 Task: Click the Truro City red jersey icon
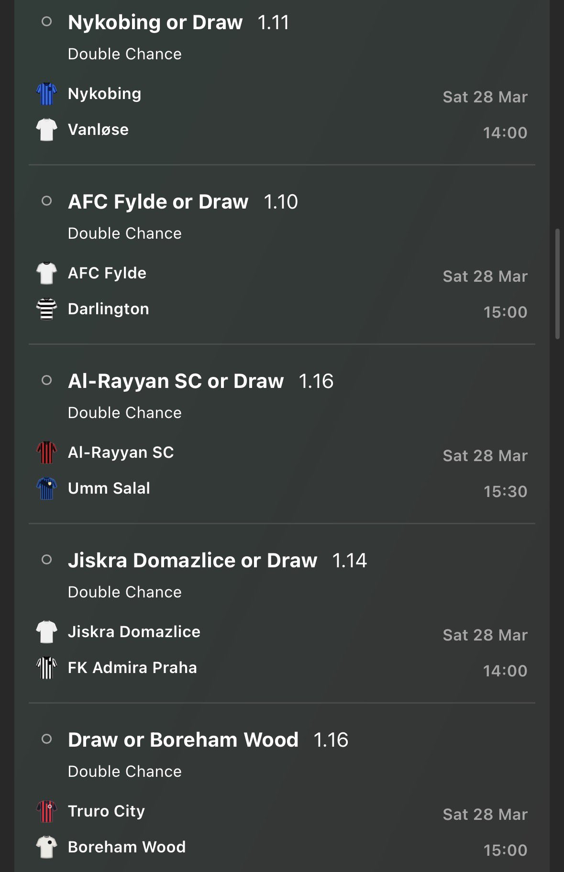(x=47, y=811)
